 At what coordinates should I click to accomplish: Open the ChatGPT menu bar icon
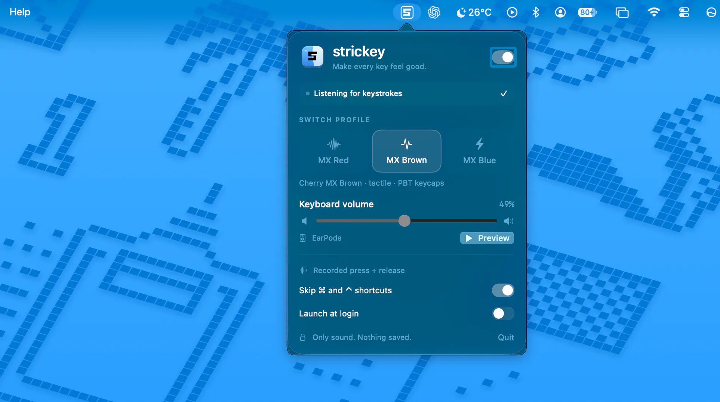pos(434,12)
